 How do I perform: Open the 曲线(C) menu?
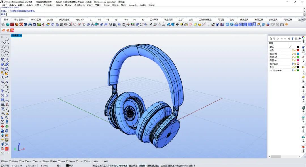tap(29, 5)
